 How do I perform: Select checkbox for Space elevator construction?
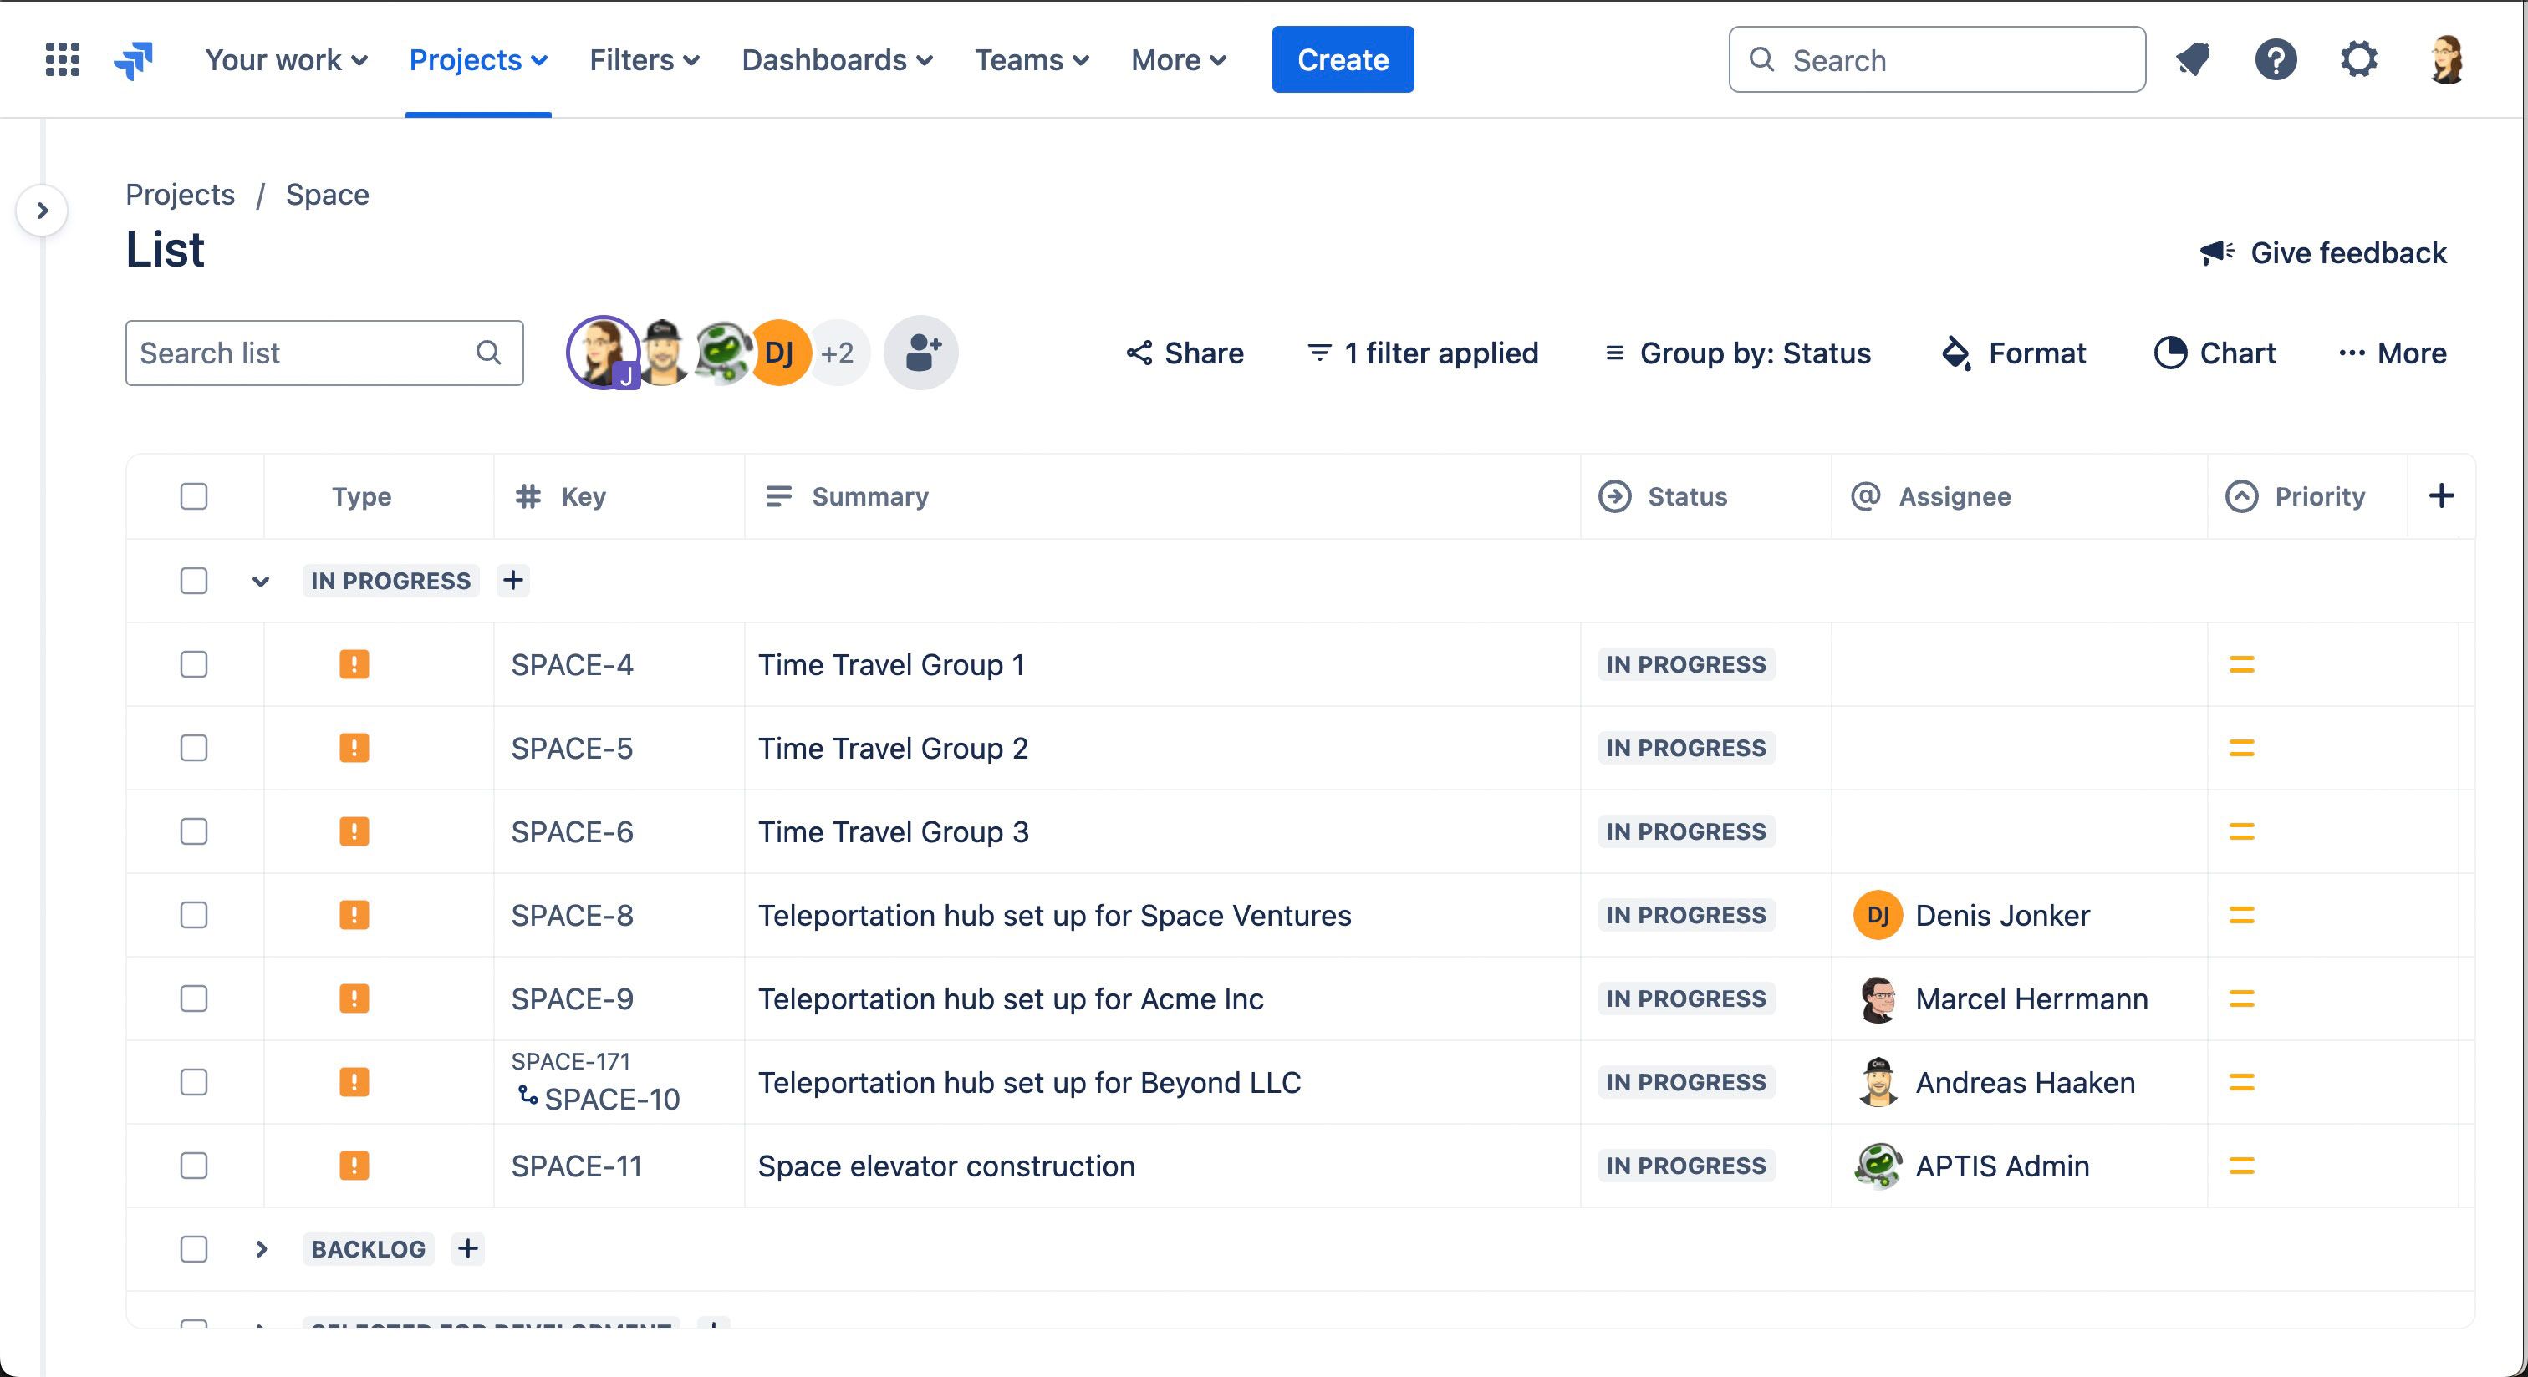click(194, 1166)
